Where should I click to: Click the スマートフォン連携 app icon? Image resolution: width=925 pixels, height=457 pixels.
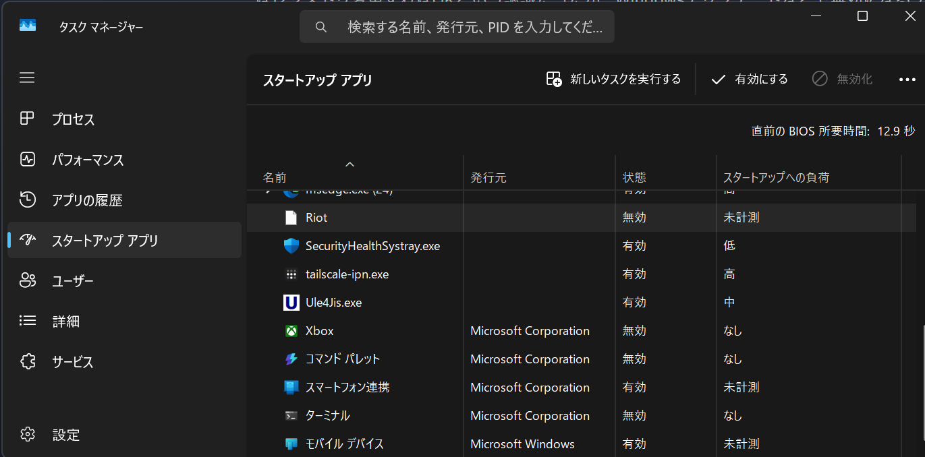point(291,388)
